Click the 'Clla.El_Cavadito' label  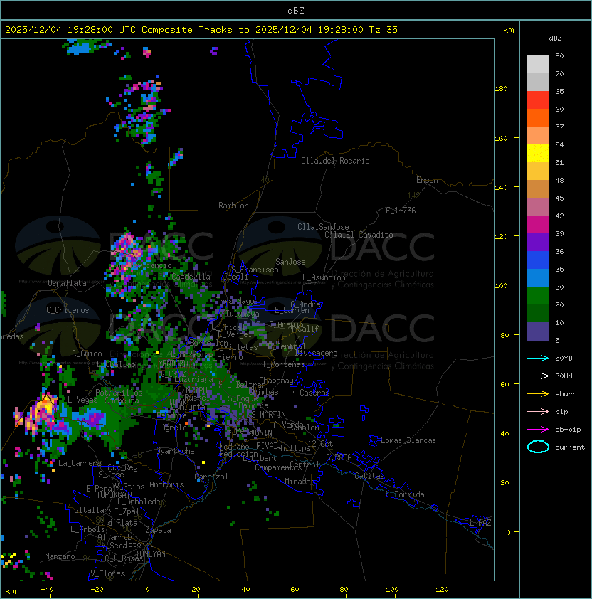359,235
